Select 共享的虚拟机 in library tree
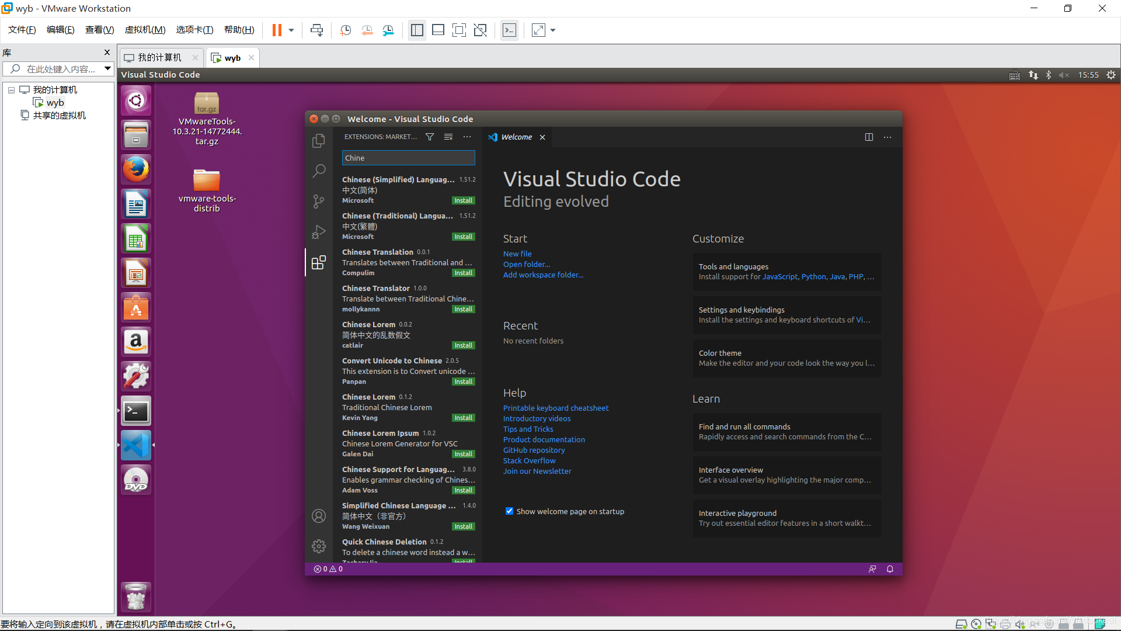Image resolution: width=1121 pixels, height=631 pixels. pyautogui.click(x=54, y=116)
